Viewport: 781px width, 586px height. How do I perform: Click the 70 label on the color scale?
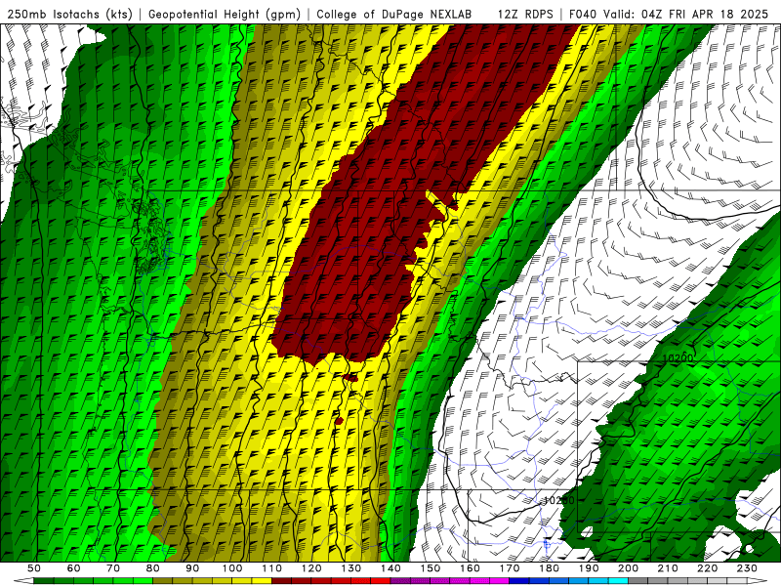click(113, 568)
